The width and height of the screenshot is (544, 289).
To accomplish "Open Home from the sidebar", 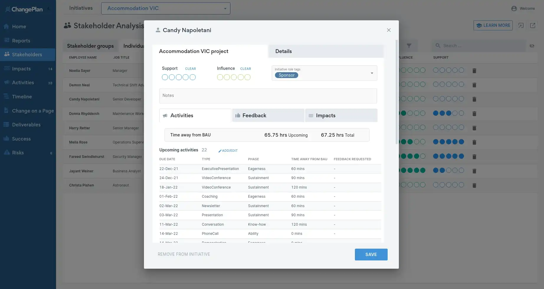I will click(19, 27).
